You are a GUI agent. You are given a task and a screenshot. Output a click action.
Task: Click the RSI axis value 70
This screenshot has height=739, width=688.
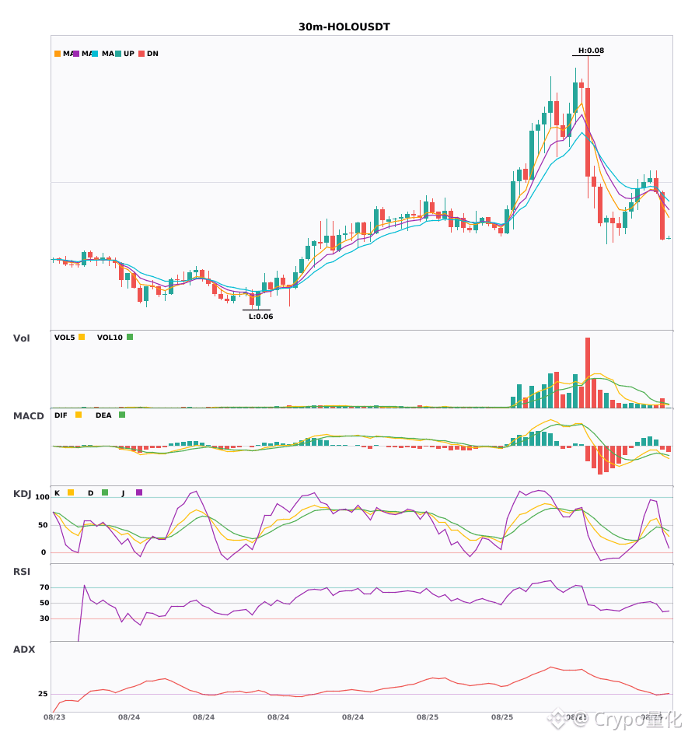click(x=44, y=587)
